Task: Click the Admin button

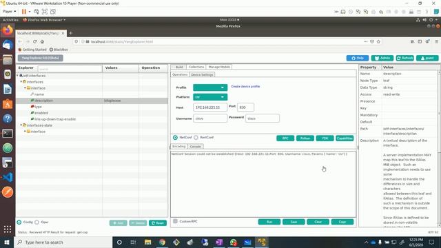Action: click(382, 58)
